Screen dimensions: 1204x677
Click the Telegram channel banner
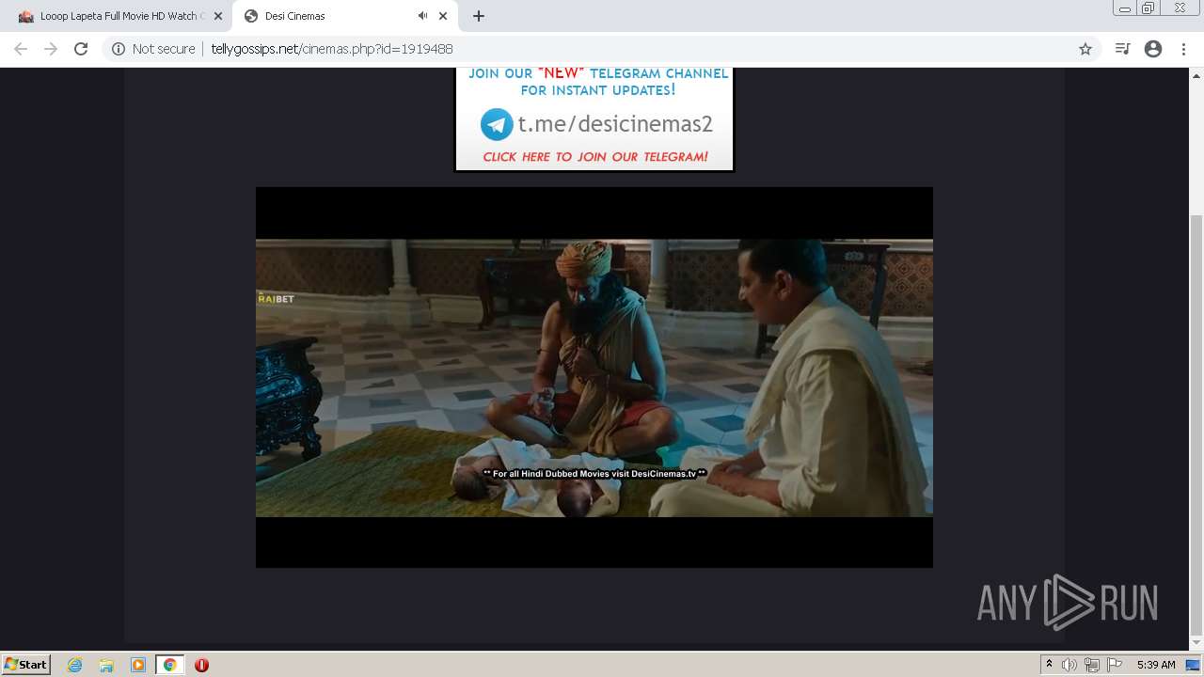tap(594, 118)
